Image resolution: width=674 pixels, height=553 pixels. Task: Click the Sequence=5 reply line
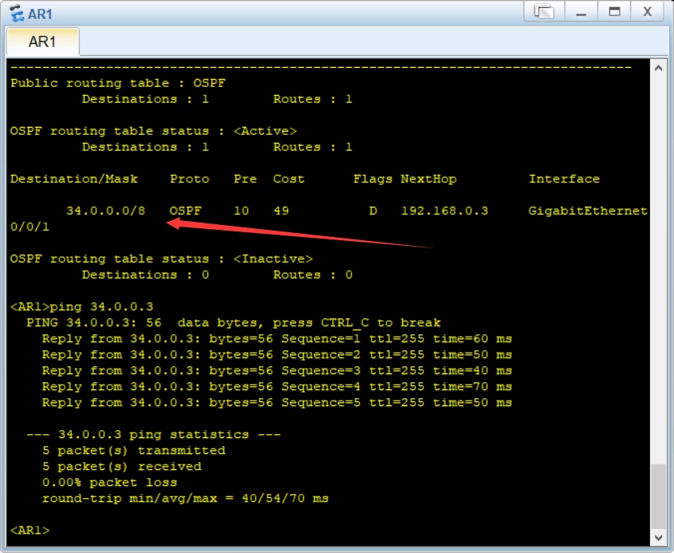pyautogui.click(x=277, y=402)
